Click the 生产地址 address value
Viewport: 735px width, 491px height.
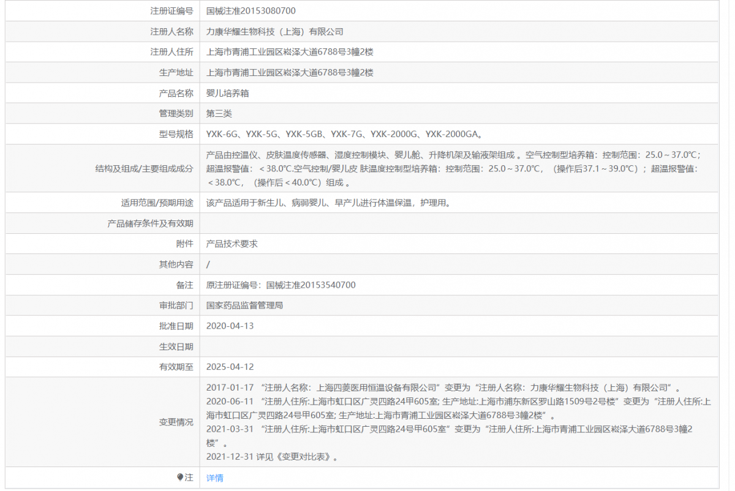[x=290, y=72]
